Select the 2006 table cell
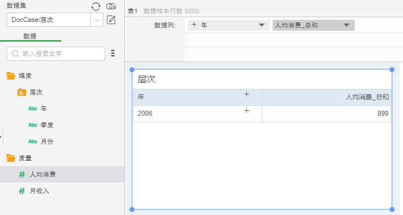The width and height of the screenshot is (403, 215). point(198,114)
